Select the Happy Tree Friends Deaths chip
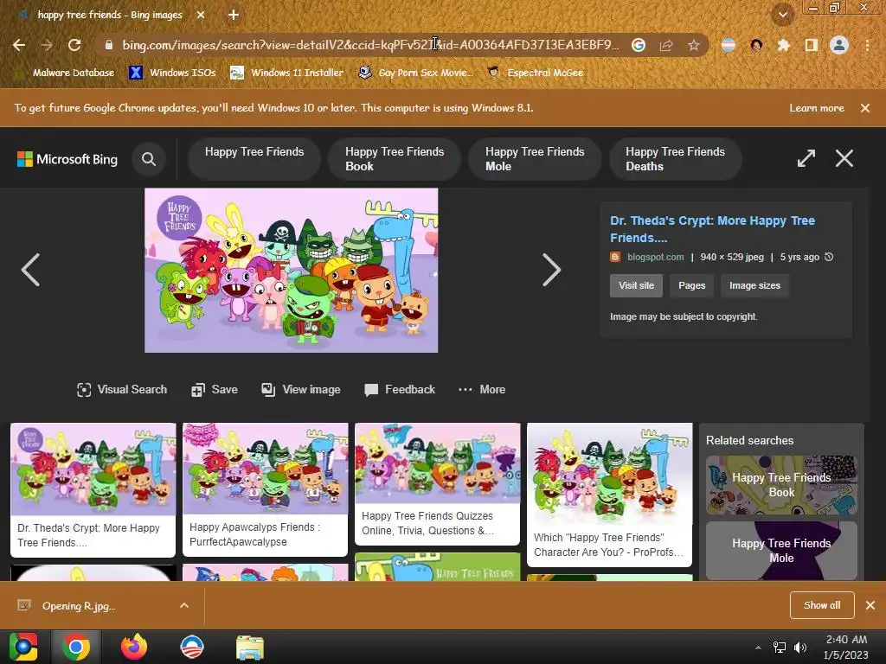Image resolution: width=886 pixels, height=664 pixels. pos(675,159)
